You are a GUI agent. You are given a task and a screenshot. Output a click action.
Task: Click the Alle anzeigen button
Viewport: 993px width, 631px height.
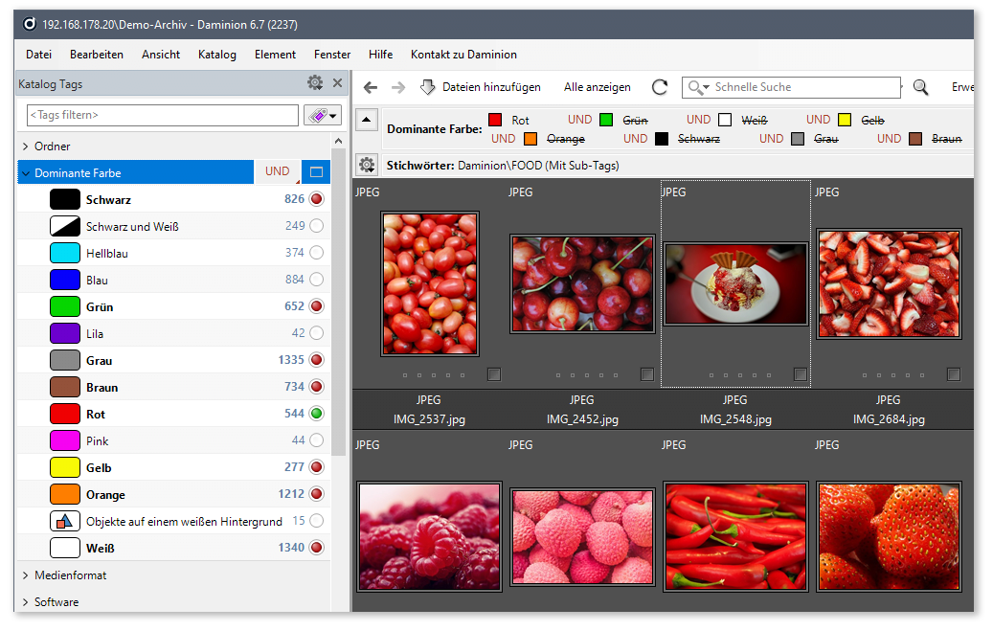coord(597,87)
